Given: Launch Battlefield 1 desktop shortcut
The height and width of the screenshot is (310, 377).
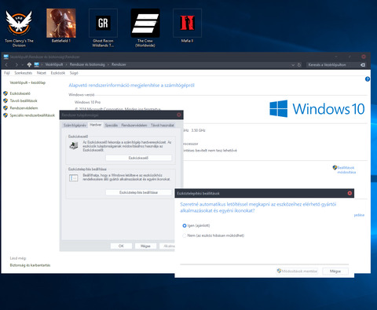Looking at the screenshot, I should click(x=61, y=26).
